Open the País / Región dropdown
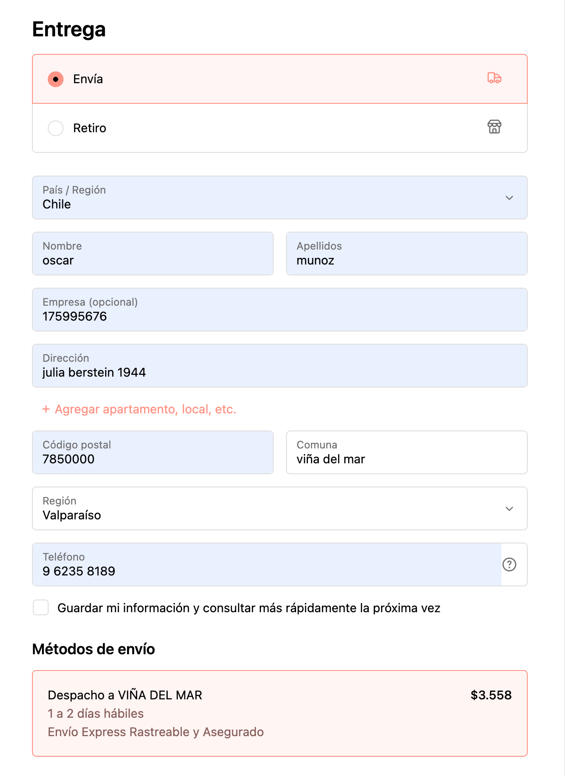 tap(263, 198)
